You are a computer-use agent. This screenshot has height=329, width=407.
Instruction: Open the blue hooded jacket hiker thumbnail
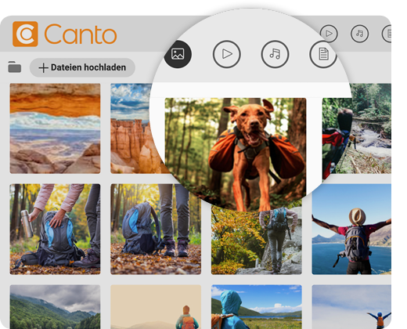[x=257, y=307]
